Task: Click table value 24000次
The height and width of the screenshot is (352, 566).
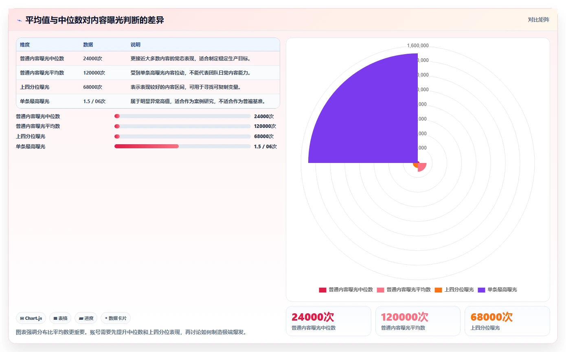Action: [92, 59]
